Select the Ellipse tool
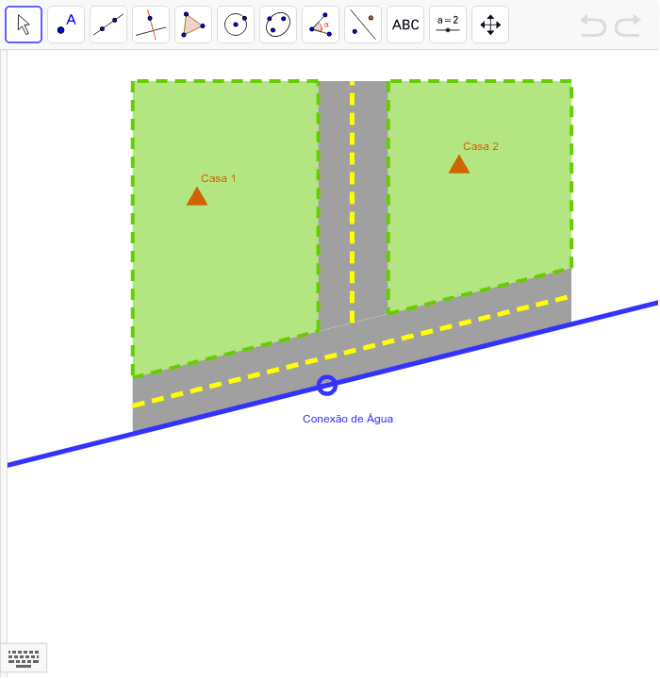 coord(278,25)
